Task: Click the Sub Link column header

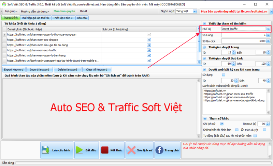Action: (x=149, y=29)
